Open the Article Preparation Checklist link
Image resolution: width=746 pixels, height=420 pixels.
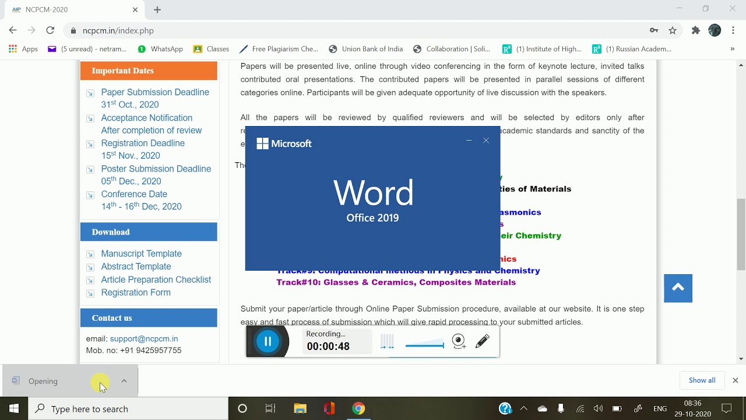(x=156, y=279)
